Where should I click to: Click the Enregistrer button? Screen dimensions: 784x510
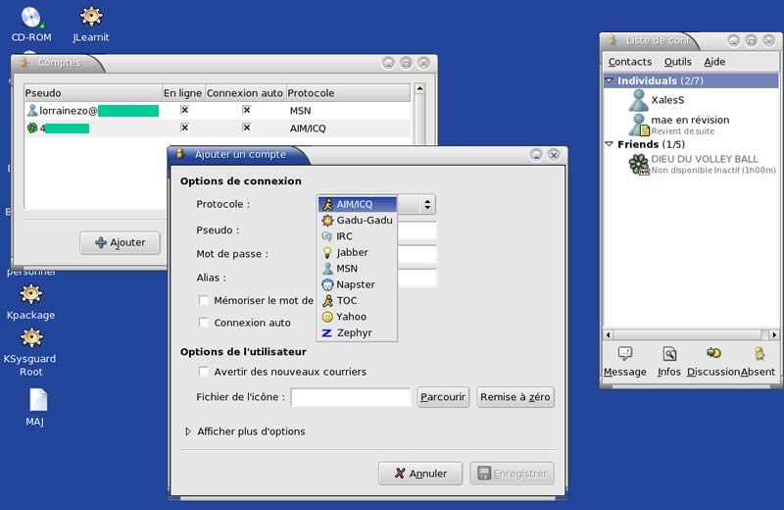pos(512,474)
